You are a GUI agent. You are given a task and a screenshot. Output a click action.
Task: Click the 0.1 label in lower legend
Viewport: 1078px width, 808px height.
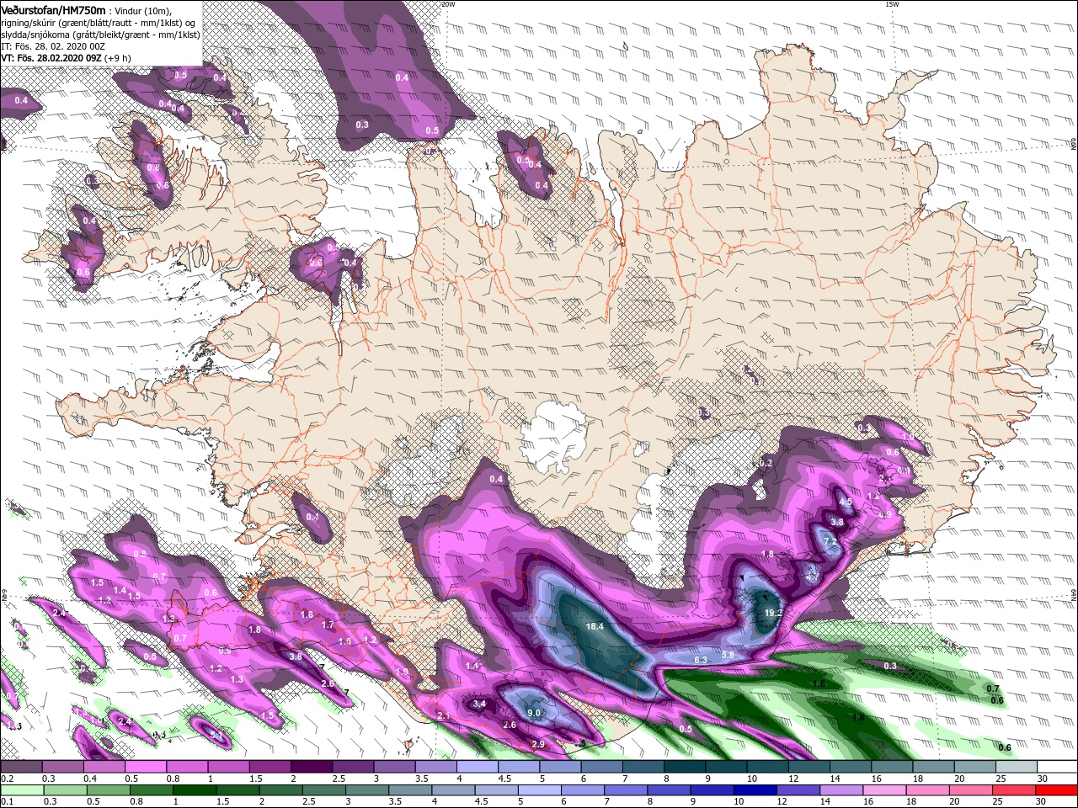point(7,800)
